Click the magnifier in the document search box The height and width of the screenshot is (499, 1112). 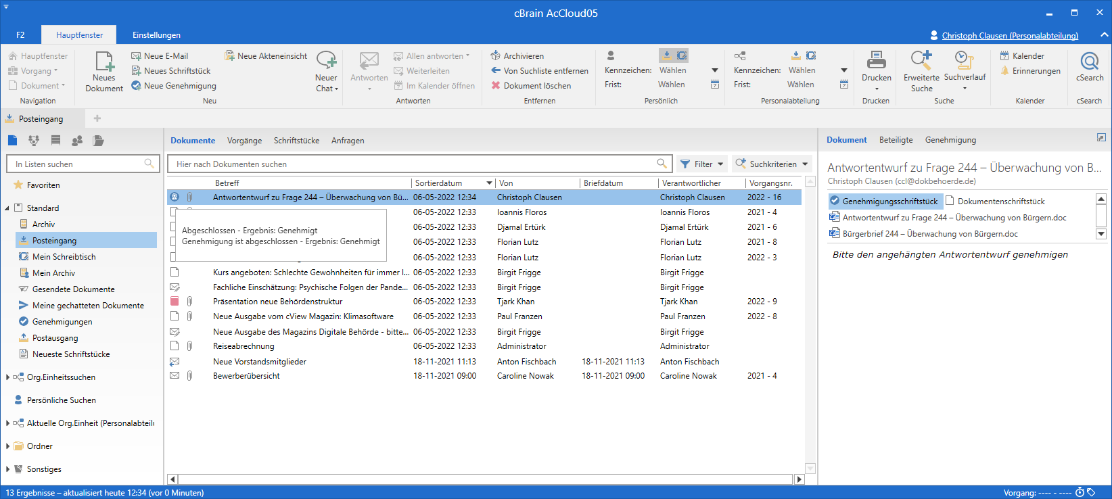pos(662,164)
